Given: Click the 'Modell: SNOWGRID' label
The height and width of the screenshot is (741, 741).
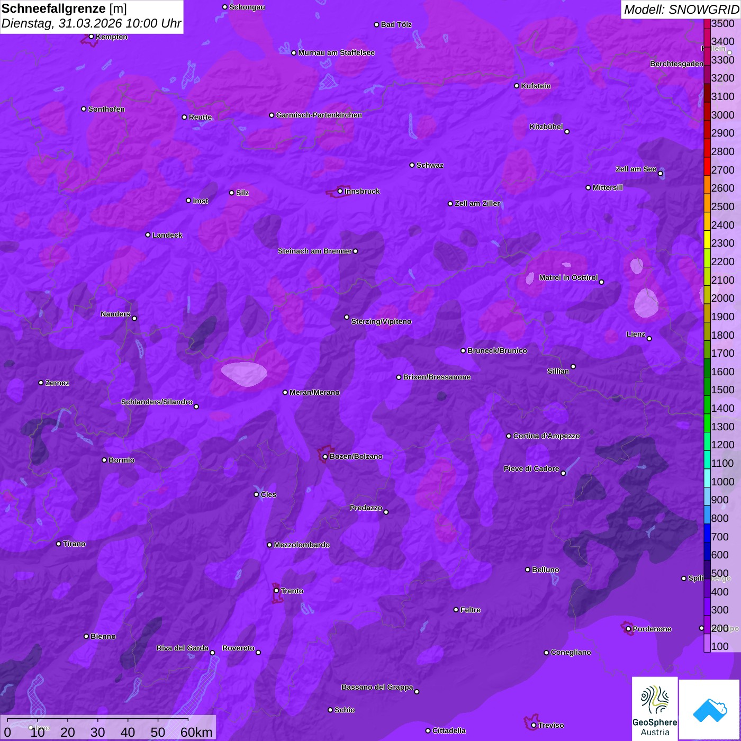Looking at the screenshot, I should coord(681,9).
